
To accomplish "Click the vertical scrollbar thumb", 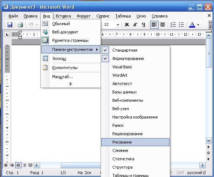I will pos(209,53).
